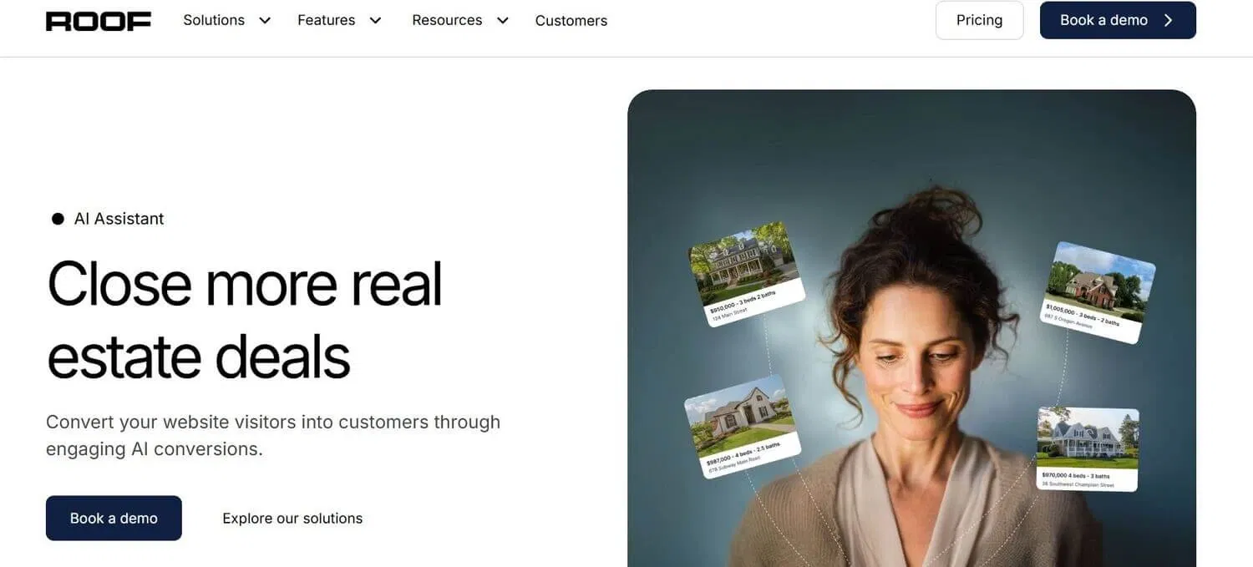
Task: Click the arrow icon in top Book a demo button
Action: coord(1169,21)
